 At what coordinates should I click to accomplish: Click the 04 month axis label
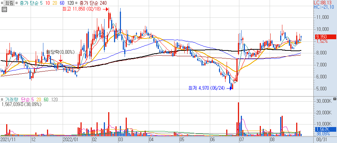coord(151,140)
